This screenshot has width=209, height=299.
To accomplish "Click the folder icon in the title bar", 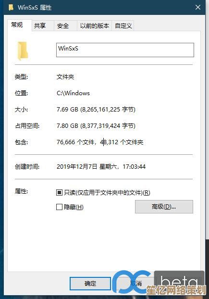I will pyautogui.click(x=11, y=7).
